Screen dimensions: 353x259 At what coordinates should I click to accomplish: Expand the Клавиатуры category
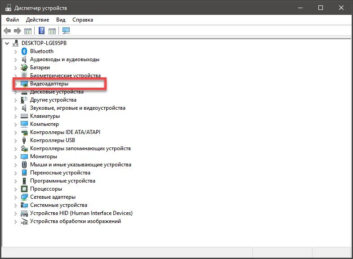pyautogui.click(x=15, y=116)
